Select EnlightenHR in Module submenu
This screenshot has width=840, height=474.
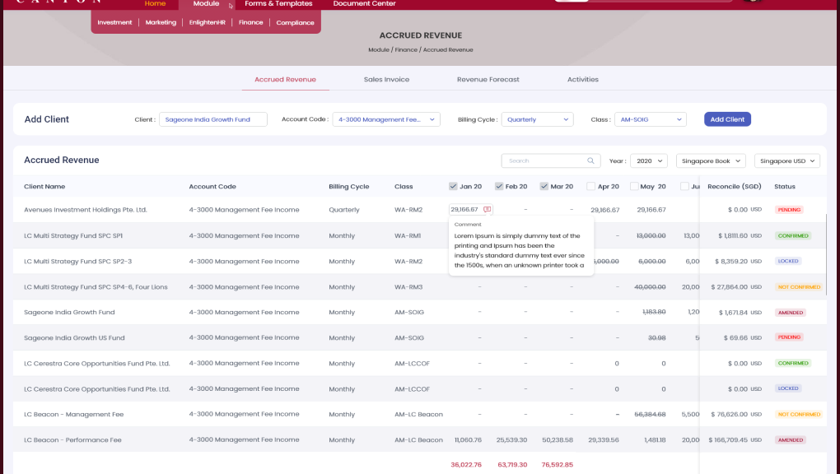208,22
